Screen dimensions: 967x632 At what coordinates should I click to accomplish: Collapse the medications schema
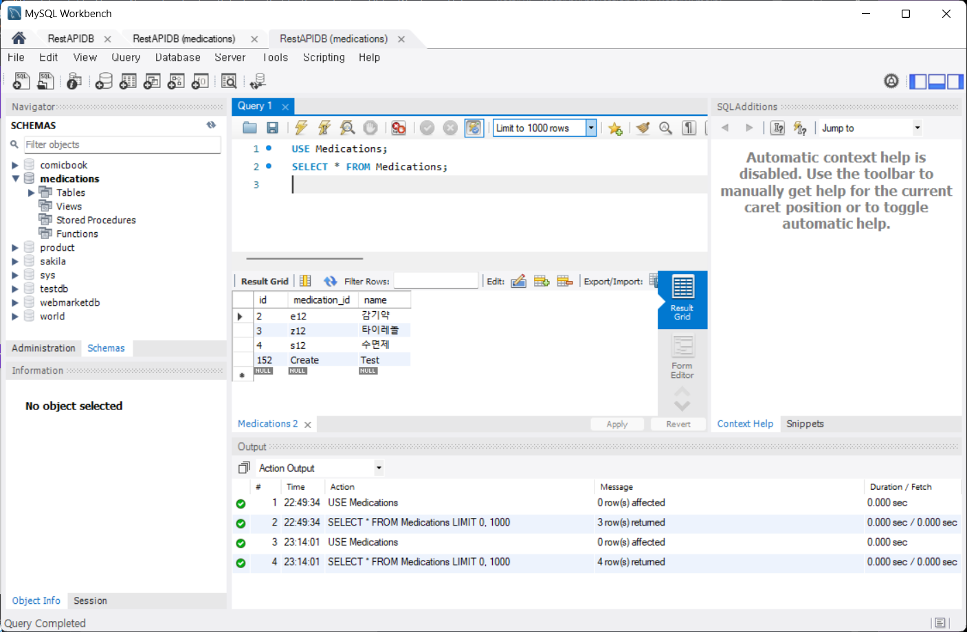tap(15, 179)
